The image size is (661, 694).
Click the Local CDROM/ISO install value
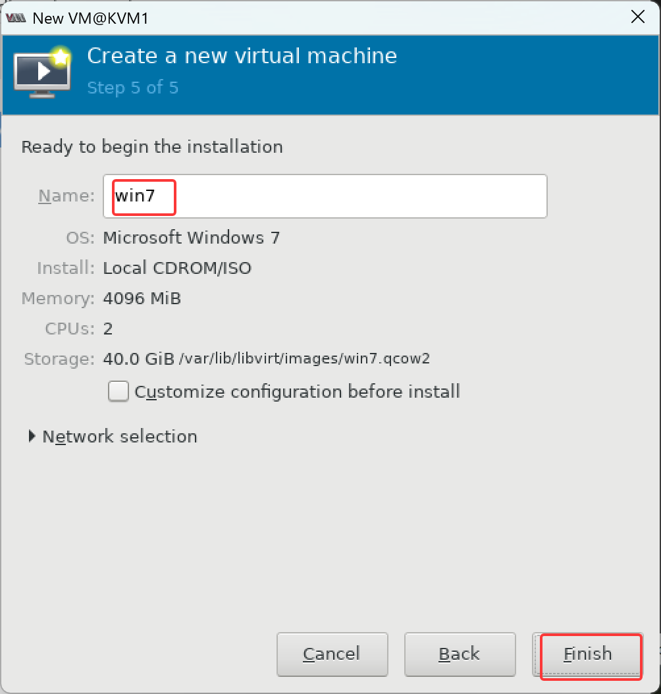(177, 268)
